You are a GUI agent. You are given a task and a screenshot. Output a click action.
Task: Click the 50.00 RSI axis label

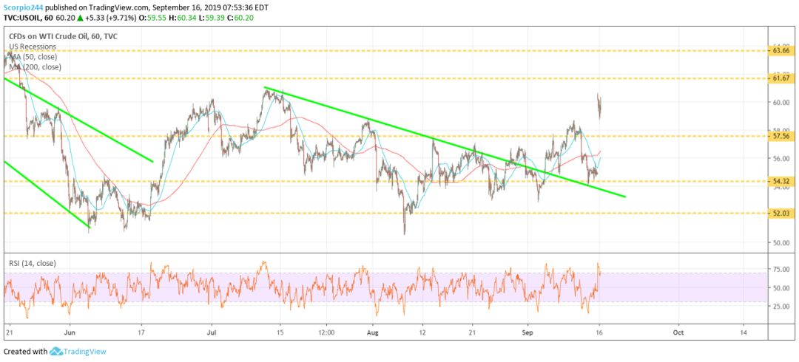tap(781, 287)
